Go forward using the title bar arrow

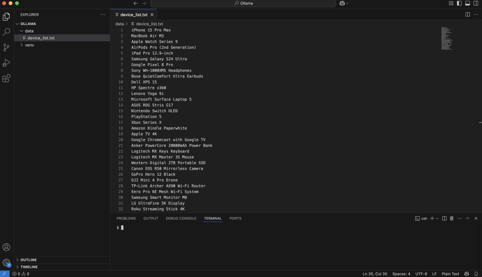[x=144, y=3]
